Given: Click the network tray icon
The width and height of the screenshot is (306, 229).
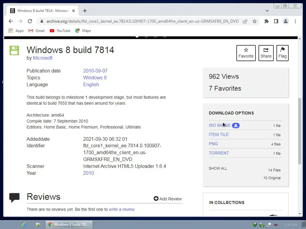Looking at the screenshot, I should 269,225.
